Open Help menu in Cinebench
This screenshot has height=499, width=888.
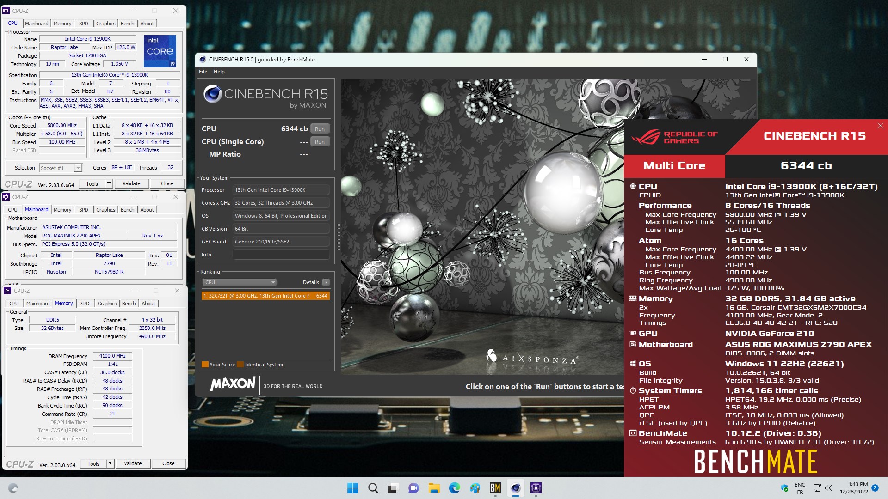click(219, 72)
